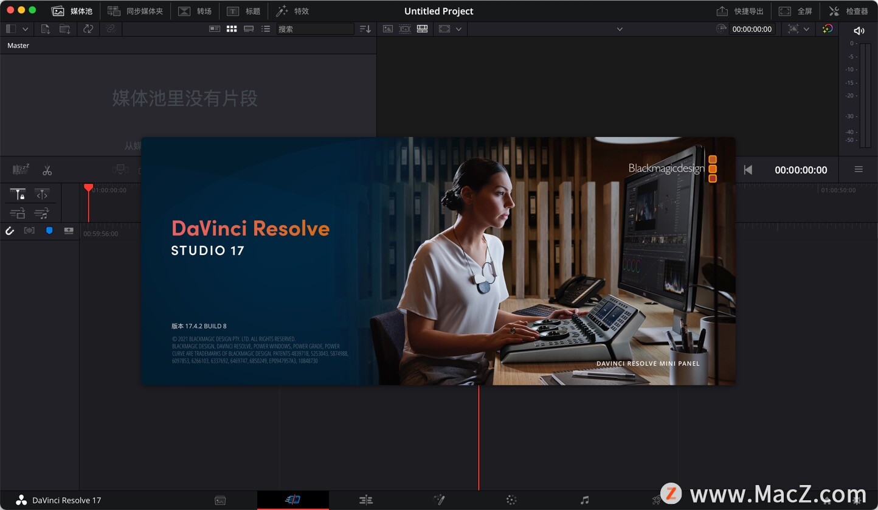The height and width of the screenshot is (510, 878).
Task: Go to the Color page
Action: (511, 500)
